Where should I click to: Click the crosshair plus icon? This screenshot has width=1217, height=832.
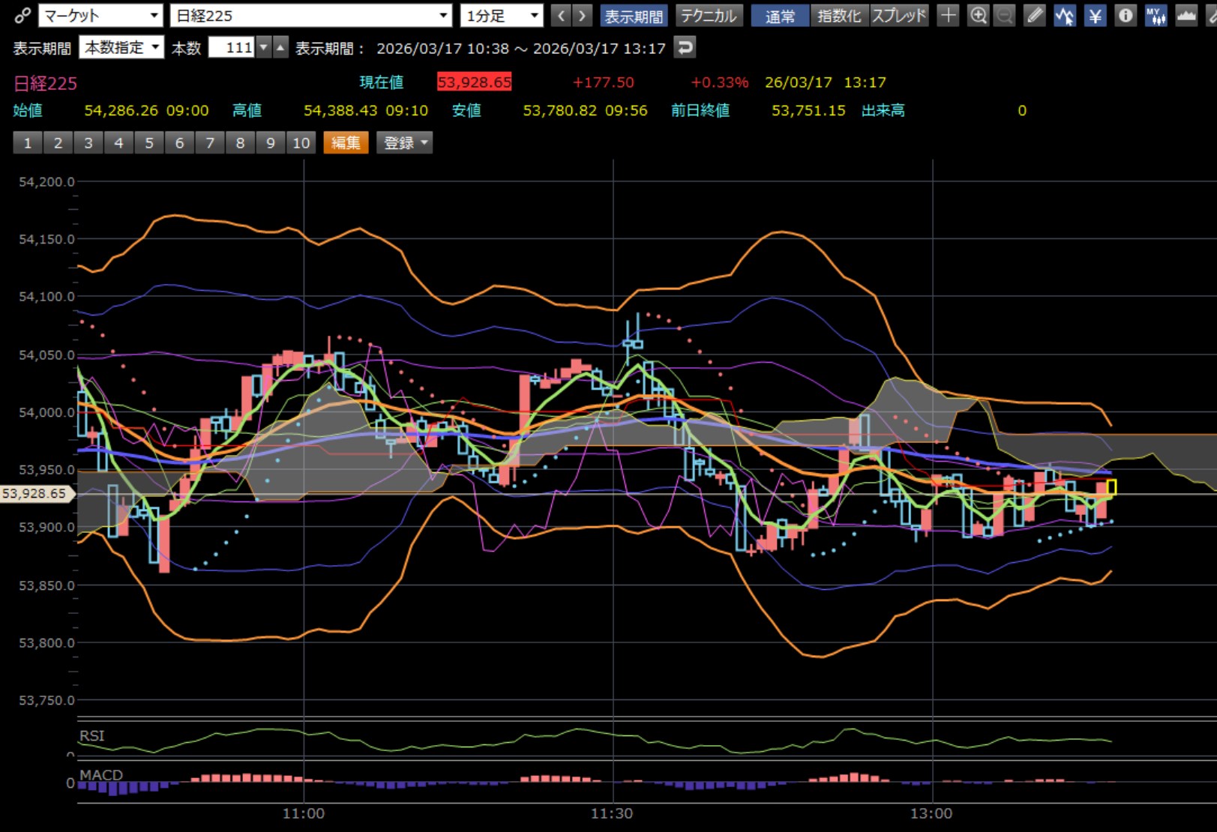click(x=948, y=16)
